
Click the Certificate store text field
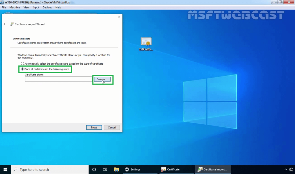pos(58,79)
